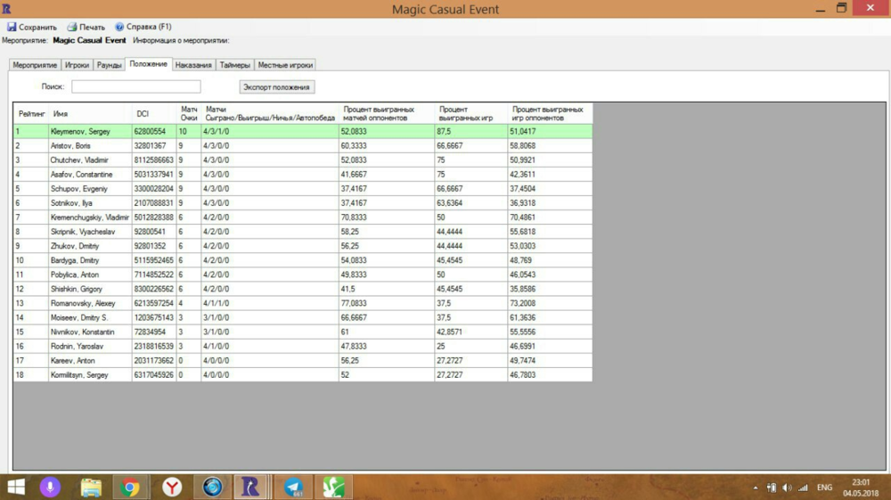Click the volume speaker tray icon
891x500 pixels.
point(787,488)
